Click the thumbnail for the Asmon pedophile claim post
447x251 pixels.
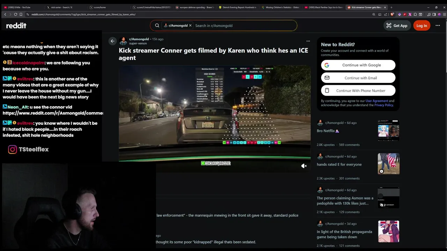tap(388, 197)
